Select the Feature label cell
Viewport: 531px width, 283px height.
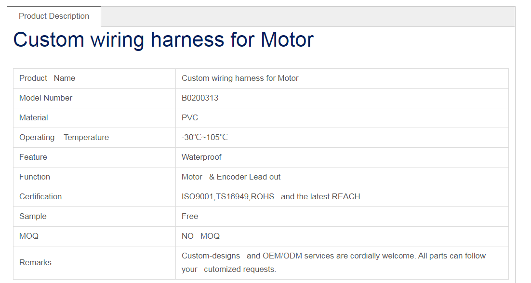[x=33, y=157]
